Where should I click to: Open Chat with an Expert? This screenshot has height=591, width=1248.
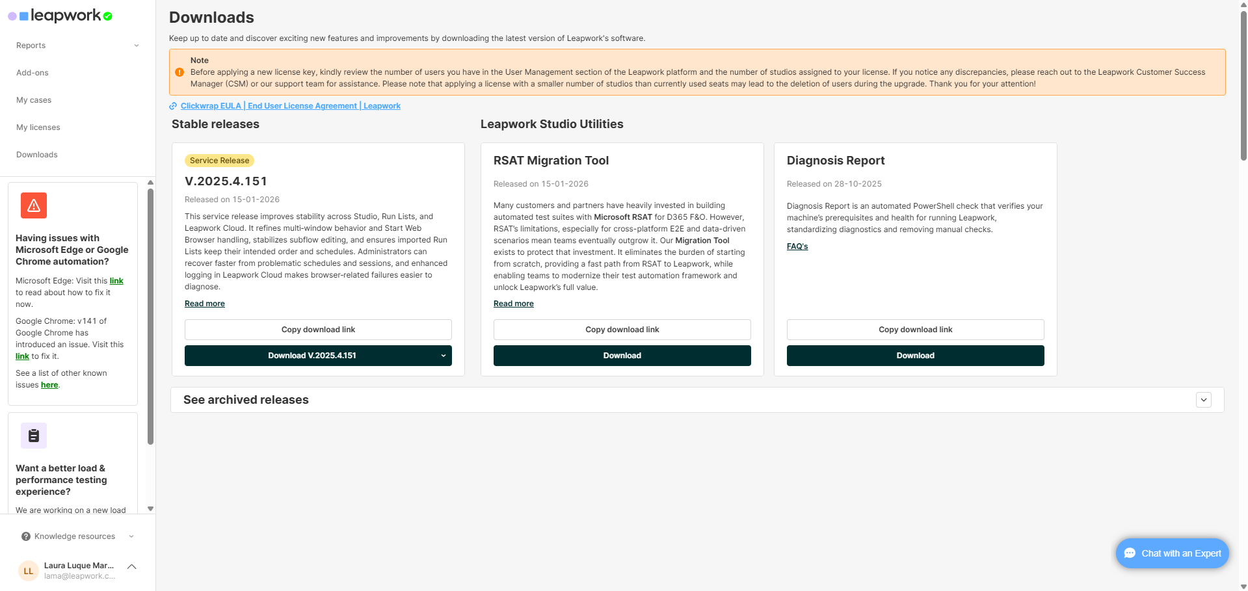click(x=1172, y=553)
